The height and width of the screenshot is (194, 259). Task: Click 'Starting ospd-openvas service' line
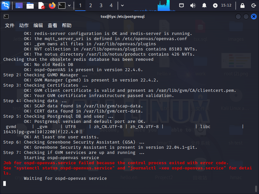(62, 158)
